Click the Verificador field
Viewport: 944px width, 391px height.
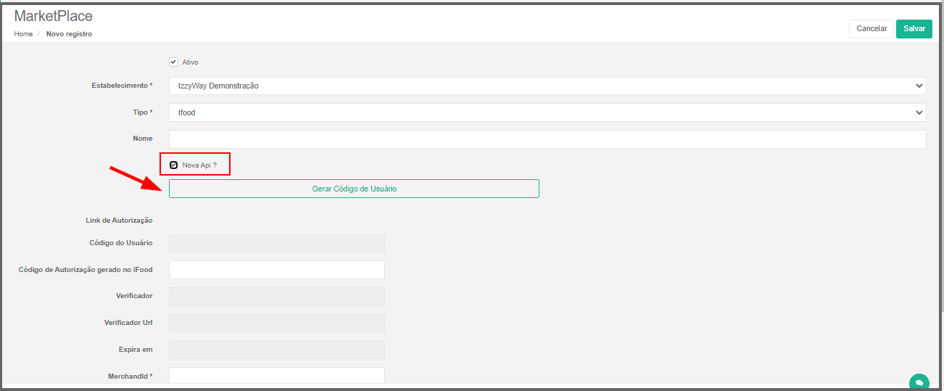(x=277, y=296)
